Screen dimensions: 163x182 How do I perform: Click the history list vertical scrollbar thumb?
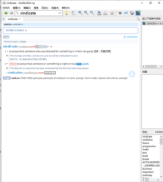161,141
